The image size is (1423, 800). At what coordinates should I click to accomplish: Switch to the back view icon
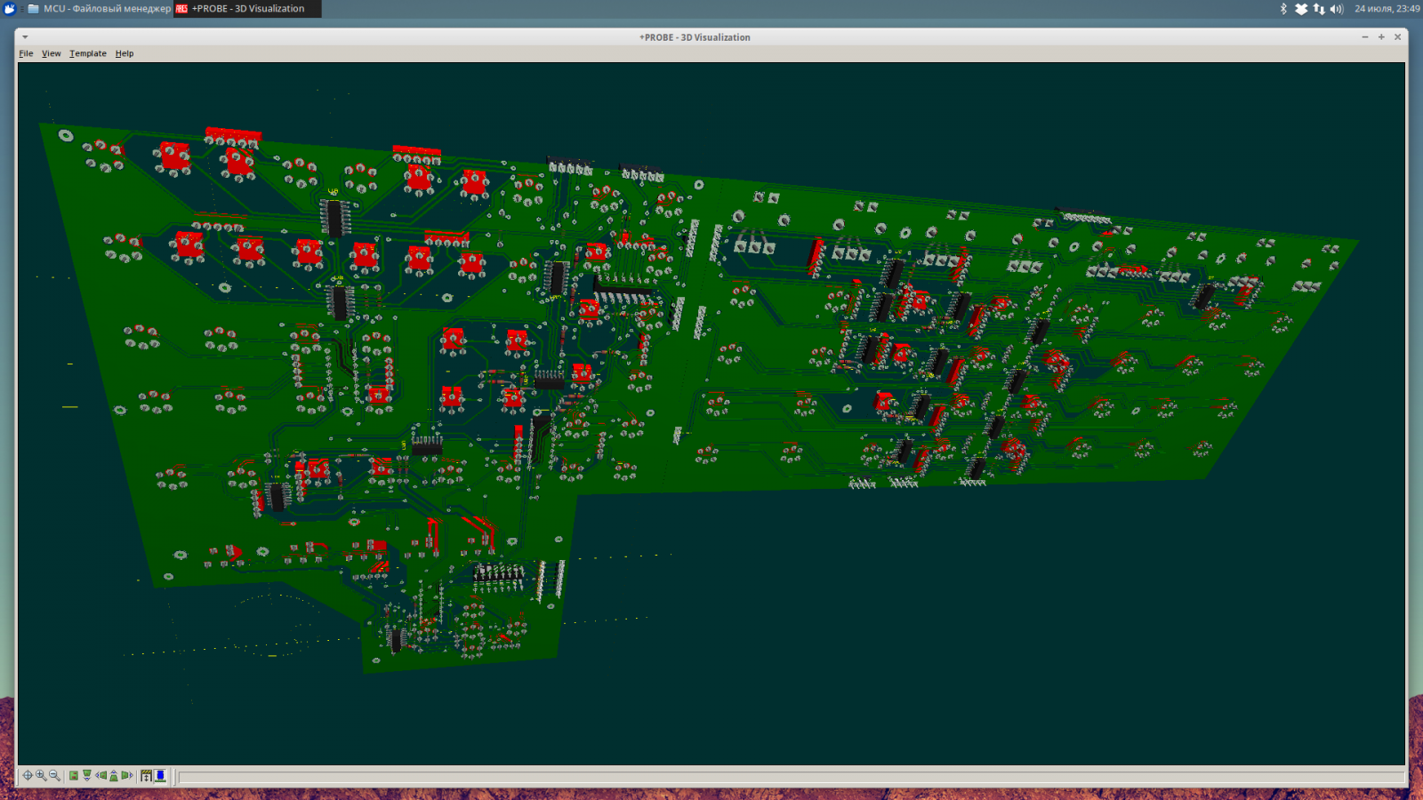[x=114, y=775]
